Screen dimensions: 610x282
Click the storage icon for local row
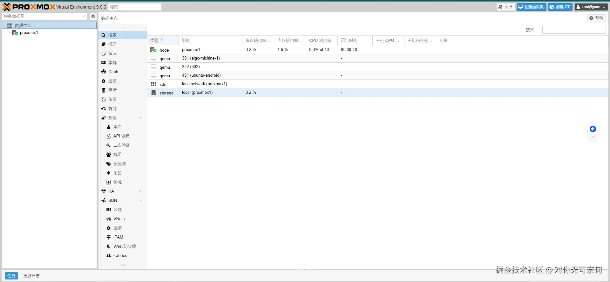pos(153,93)
